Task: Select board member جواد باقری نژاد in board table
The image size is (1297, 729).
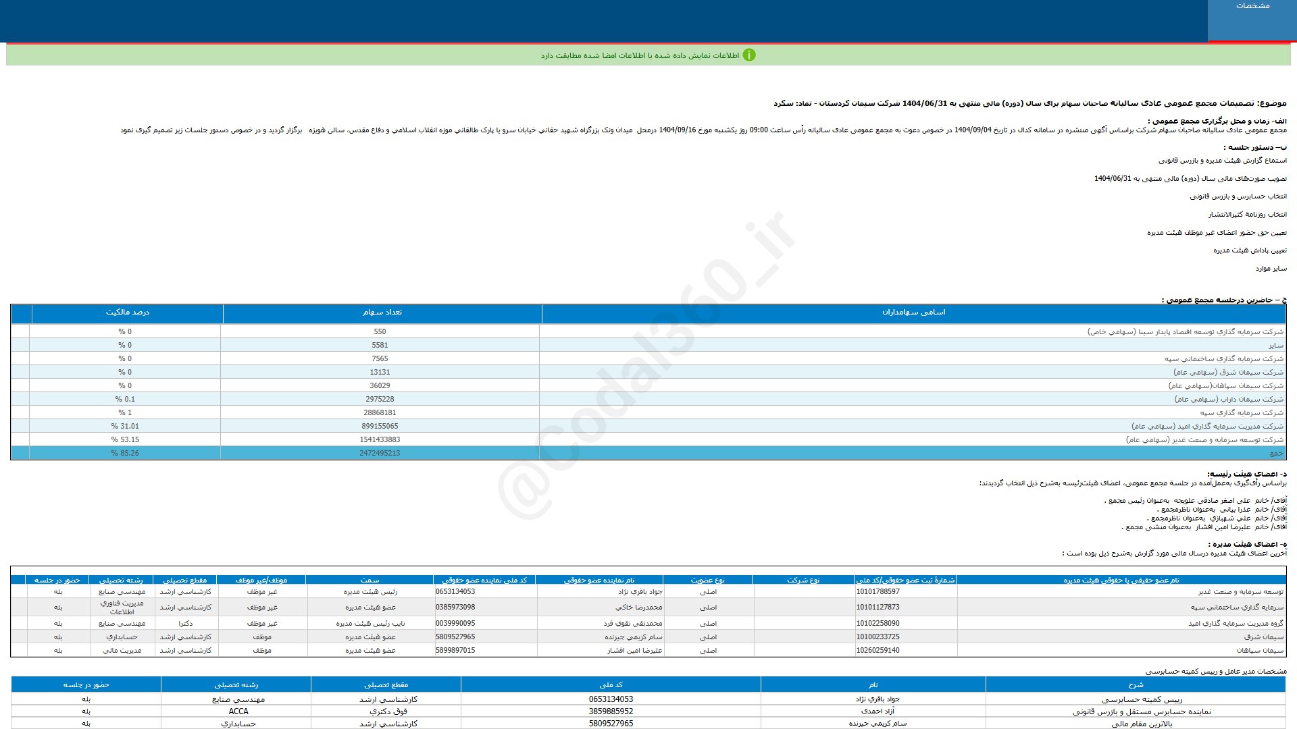Action: (640, 592)
